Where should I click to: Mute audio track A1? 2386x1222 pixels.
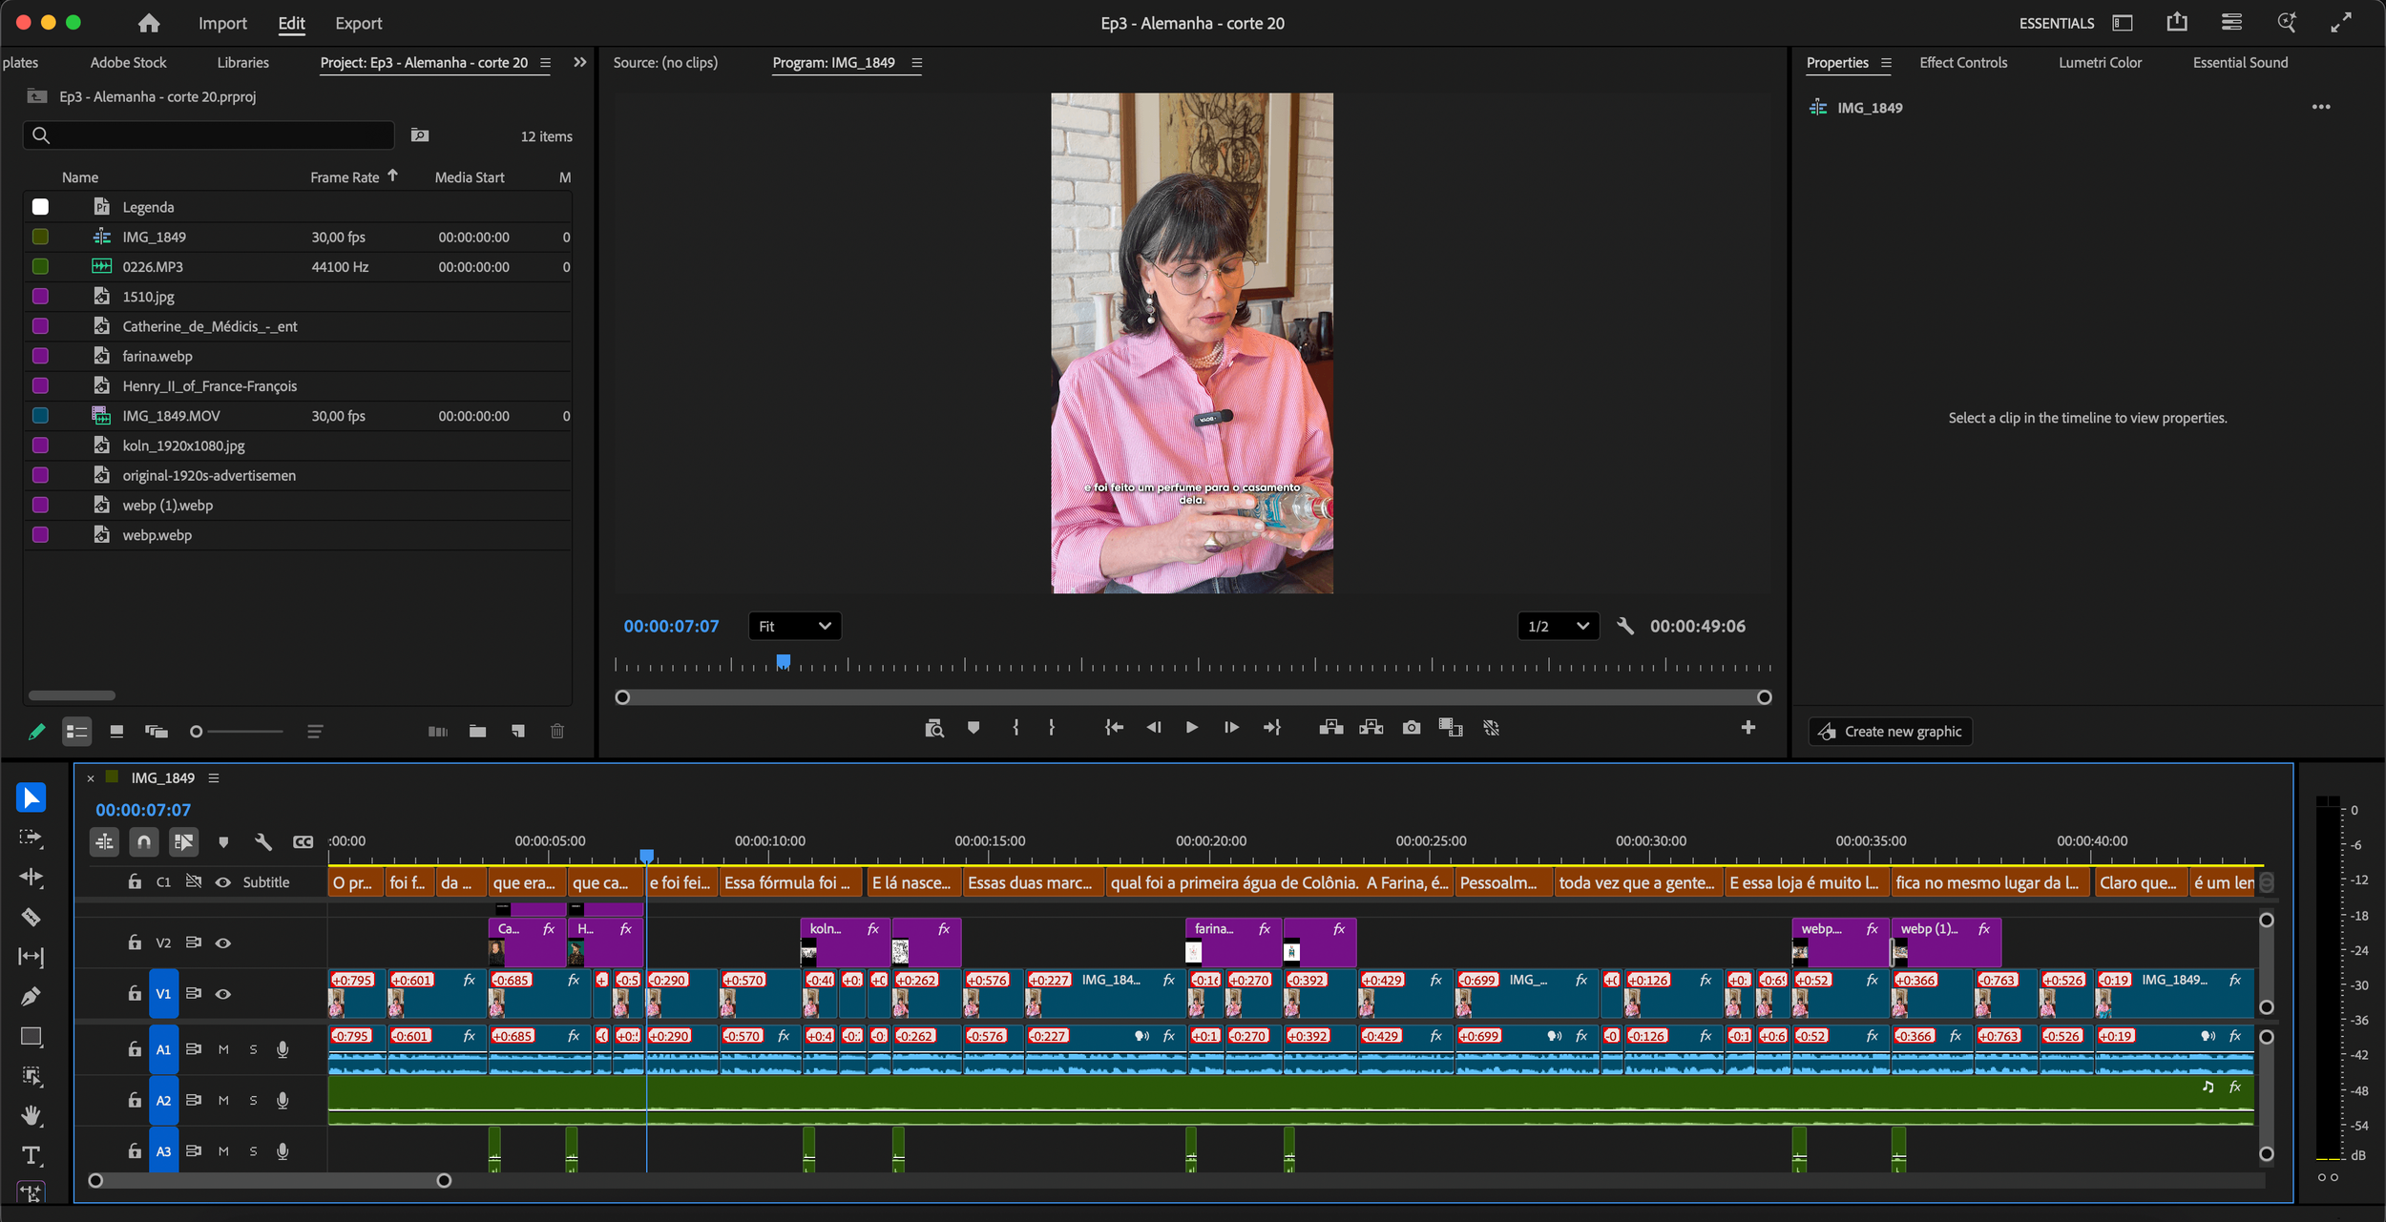click(x=223, y=1049)
